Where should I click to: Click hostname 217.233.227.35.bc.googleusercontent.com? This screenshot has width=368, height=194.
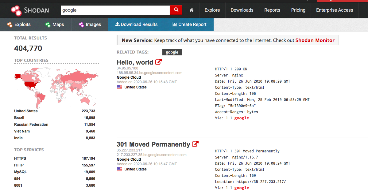[x=152, y=155]
